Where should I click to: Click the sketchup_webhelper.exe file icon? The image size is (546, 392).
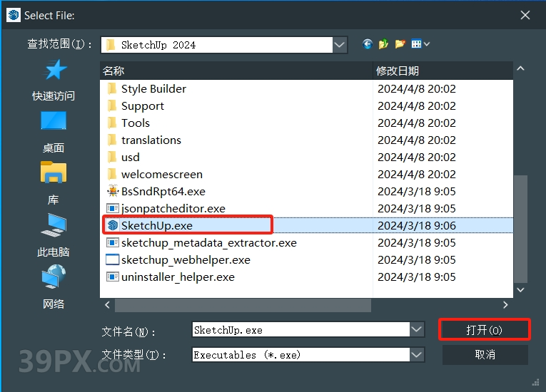click(113, 259)
